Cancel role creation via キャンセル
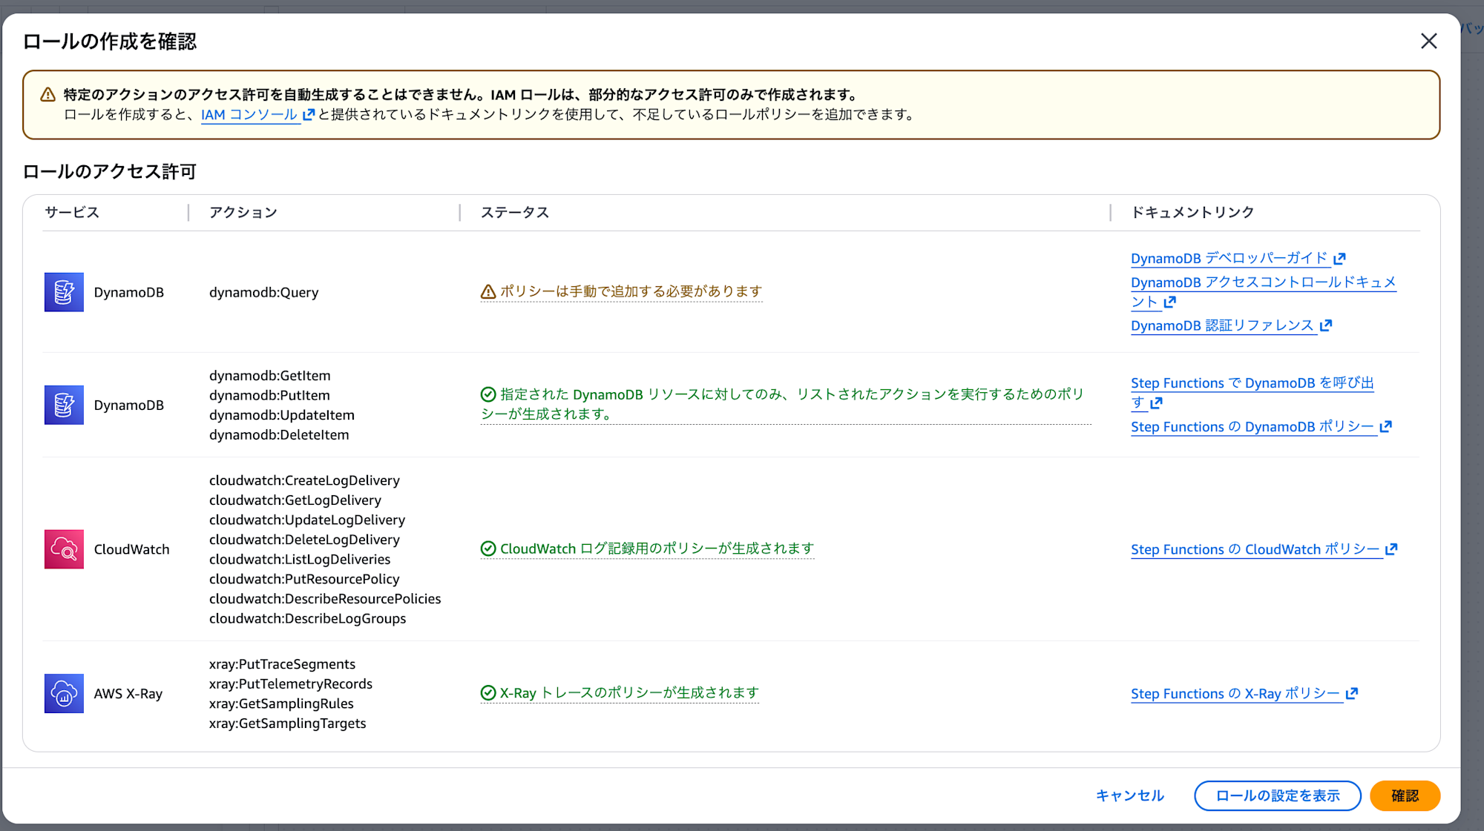The image size is (1484, 831). point(1129,795)
